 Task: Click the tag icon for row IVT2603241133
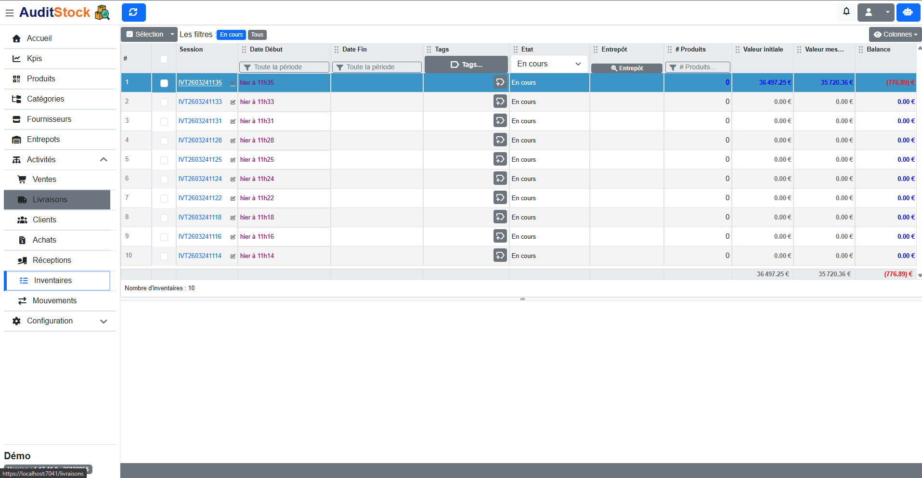(500, 102)
